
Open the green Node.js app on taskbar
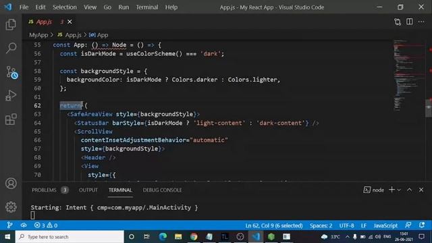click(x=271, y=237)
